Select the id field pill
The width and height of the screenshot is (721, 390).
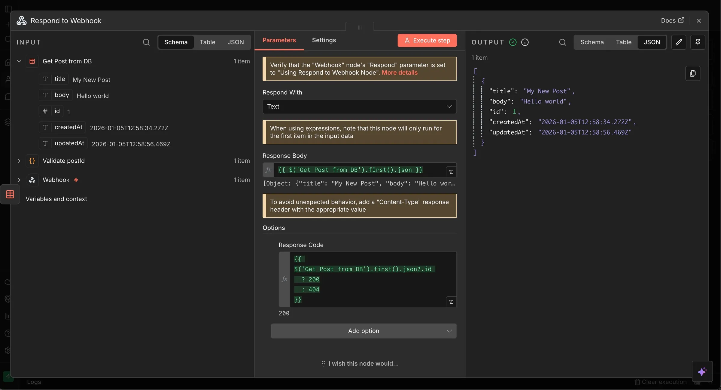click(x=51, y=111)
